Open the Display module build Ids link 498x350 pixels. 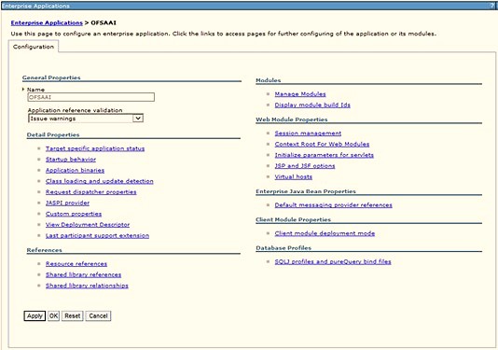point(312,105)
